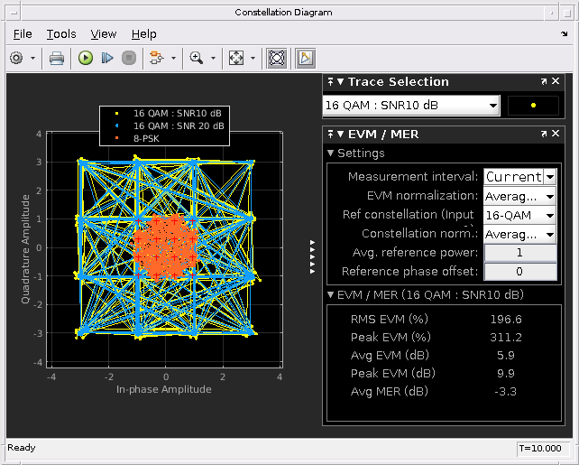Click the Configuration Properties gear icon
This screenshot has width=579, height=465.
point(17,58)
